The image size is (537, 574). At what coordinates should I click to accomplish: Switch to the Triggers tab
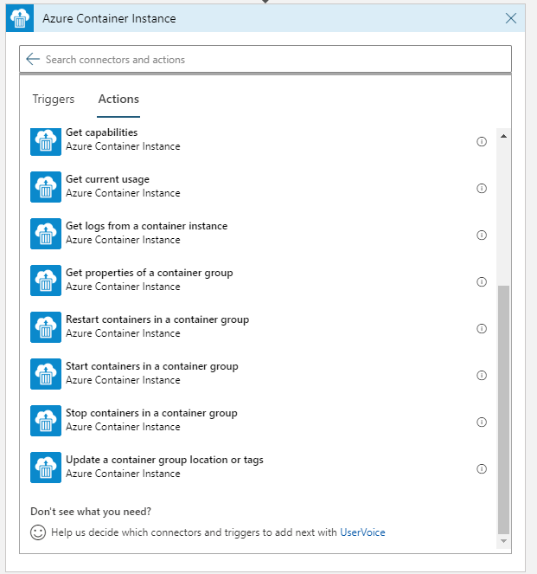(x=54, y=100)
